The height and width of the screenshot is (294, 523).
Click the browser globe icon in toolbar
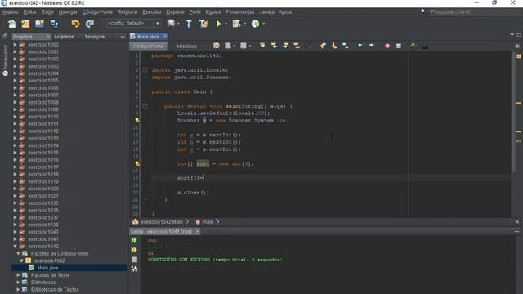171,24
